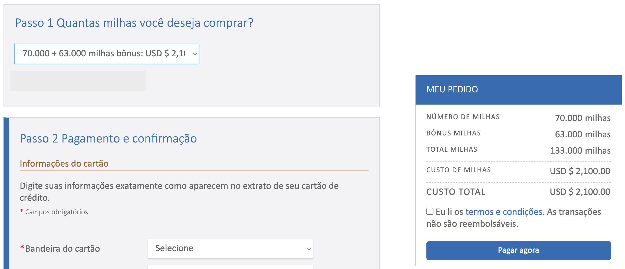Open the termos e condições link
The image size is (625, 269).
click(x=504, y=212)
